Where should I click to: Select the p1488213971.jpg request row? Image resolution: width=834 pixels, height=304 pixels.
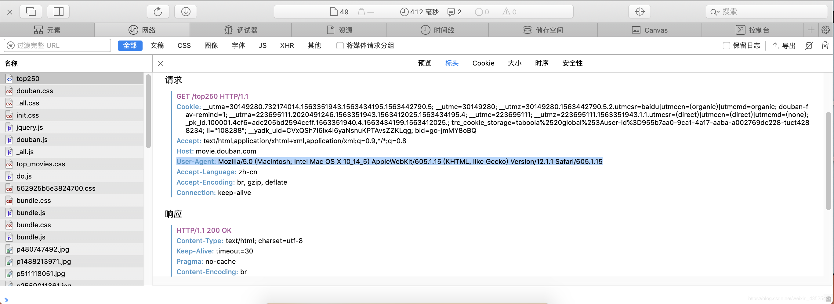point(72,261)
